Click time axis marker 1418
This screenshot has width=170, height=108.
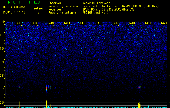point(132,23)
